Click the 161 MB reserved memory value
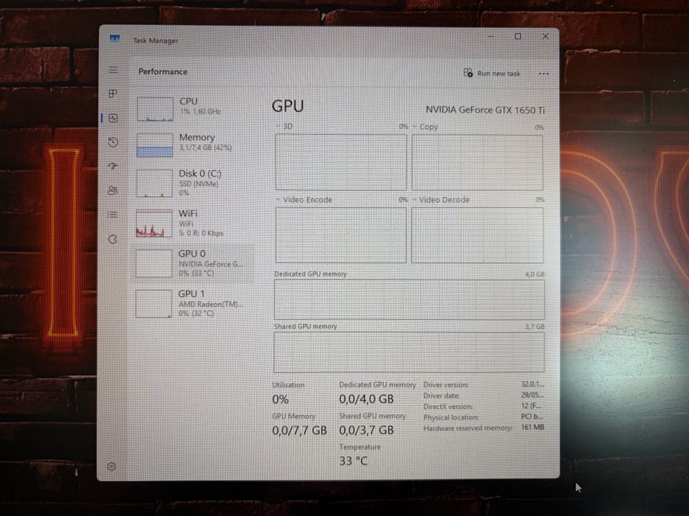Viewport: 689px width, 516px height. pyautogui.click(x=533, y=427)
